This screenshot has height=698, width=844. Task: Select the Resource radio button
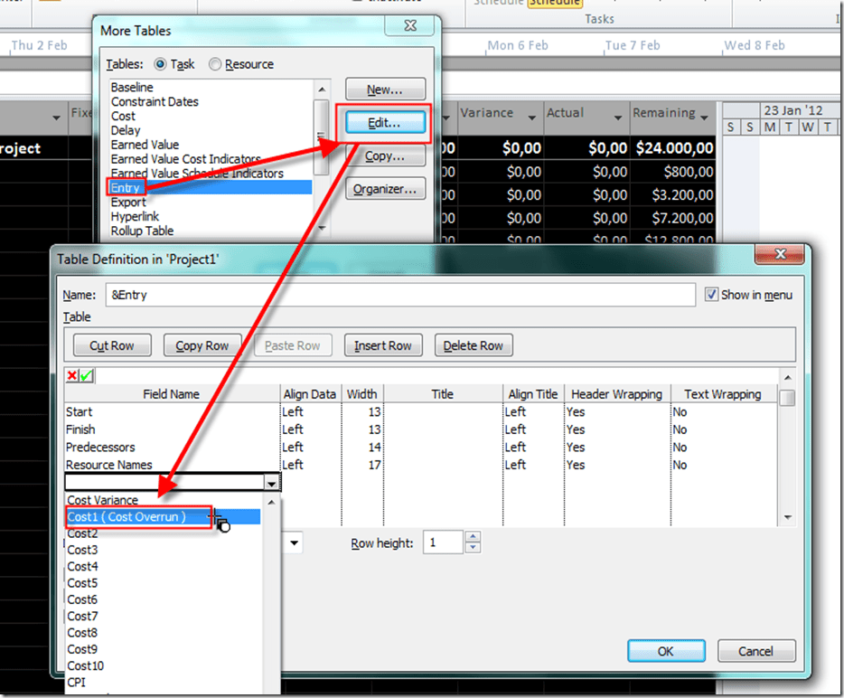pos(215,64)
